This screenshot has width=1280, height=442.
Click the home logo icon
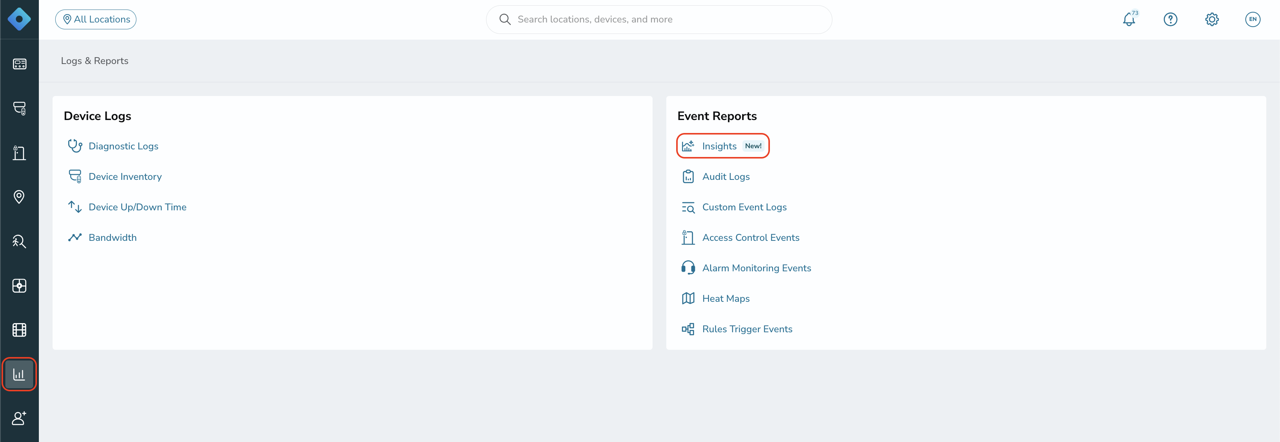19,19
